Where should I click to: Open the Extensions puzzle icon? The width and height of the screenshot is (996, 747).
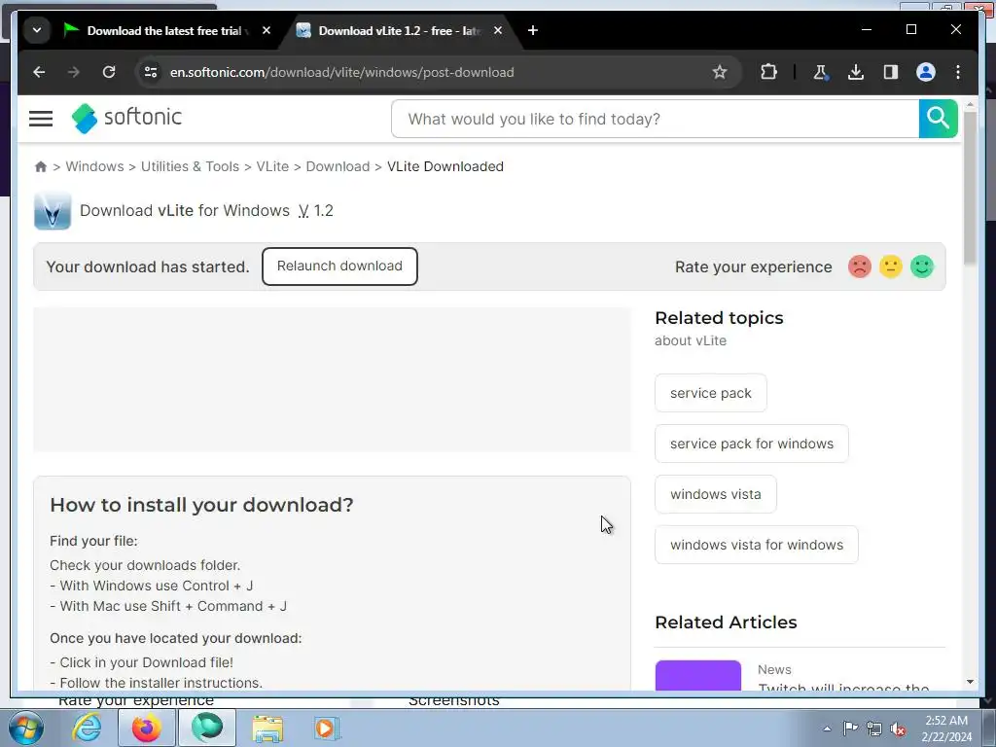pyautogui.click(x=768, y=72)
